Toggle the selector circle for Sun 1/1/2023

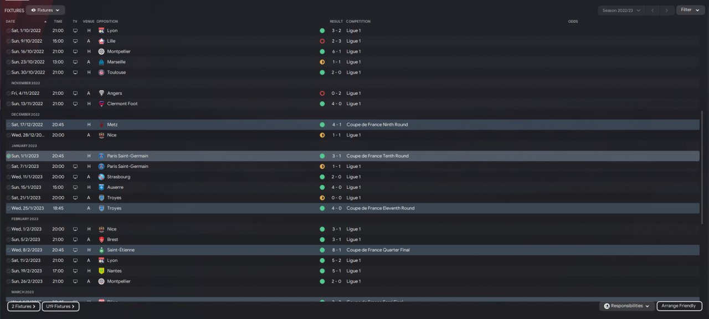pyautogui.click(x=8, y=156)
